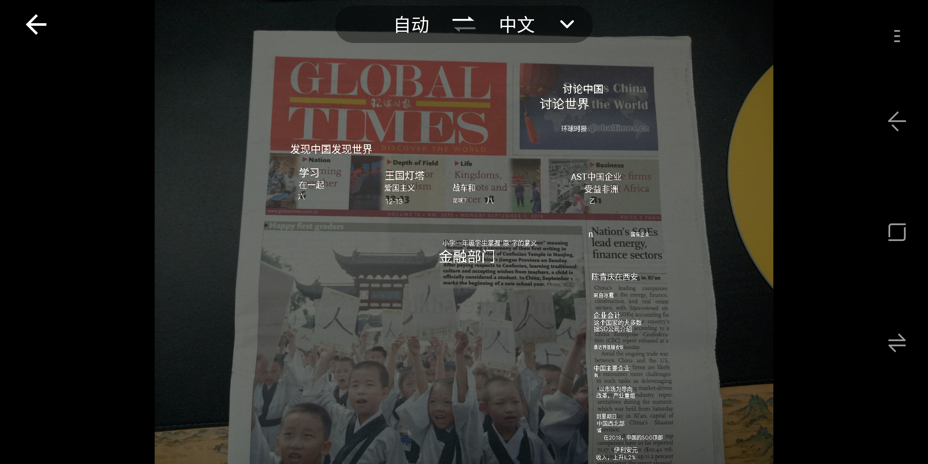928x464 pixels.
Task: Tap the square recents button on right bar
Action: pyautogui.click(x=897, y=232)
